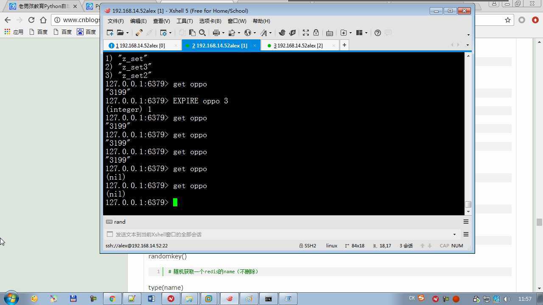Open the 查看(V) menu

tap(161, 21)
